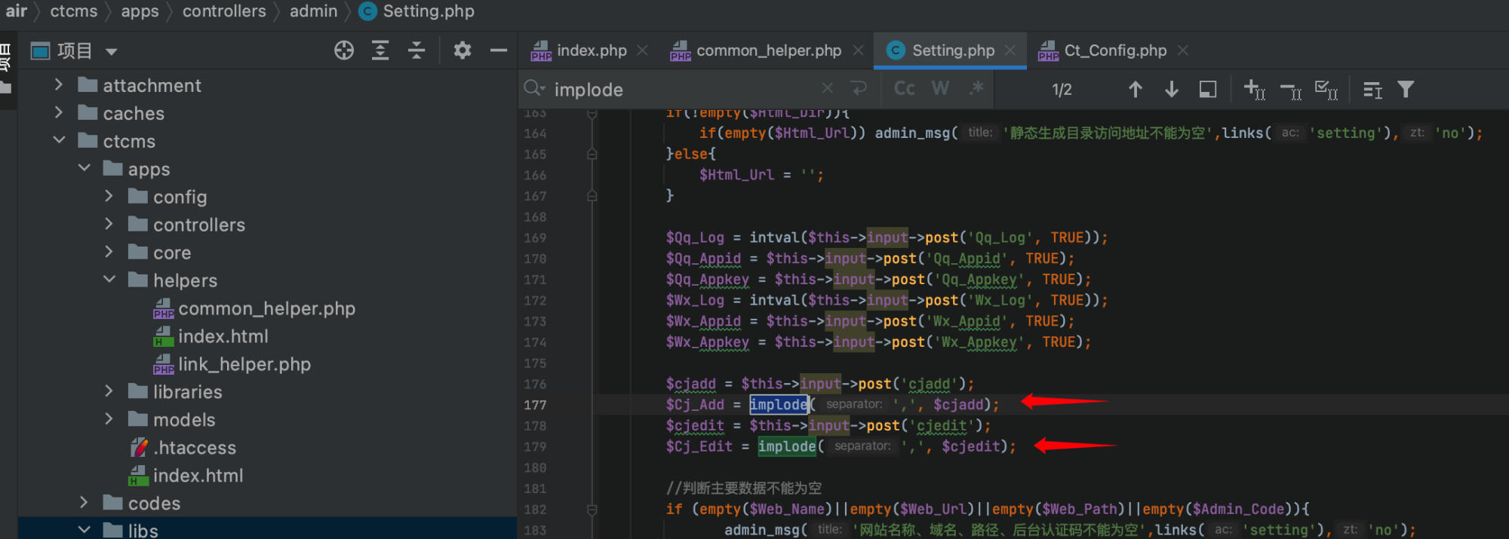Collapse the helpers folder
1509x539 pixels.
tap(109, 280)
